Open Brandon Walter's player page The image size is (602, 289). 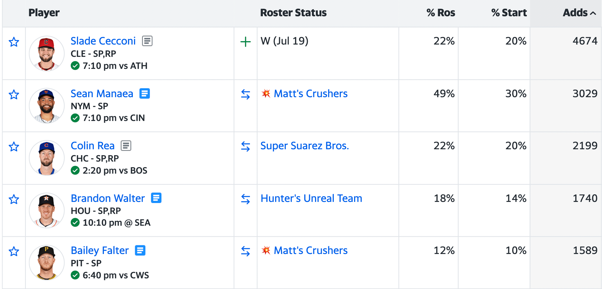click(x=108, y=198)
